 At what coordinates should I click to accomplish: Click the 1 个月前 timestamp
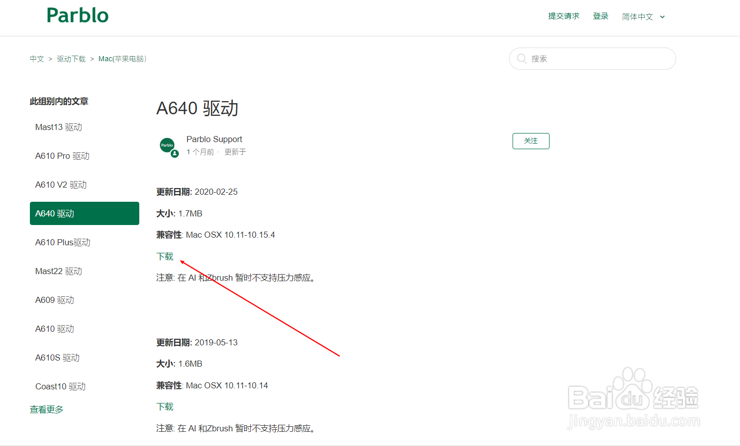(200, 152)
